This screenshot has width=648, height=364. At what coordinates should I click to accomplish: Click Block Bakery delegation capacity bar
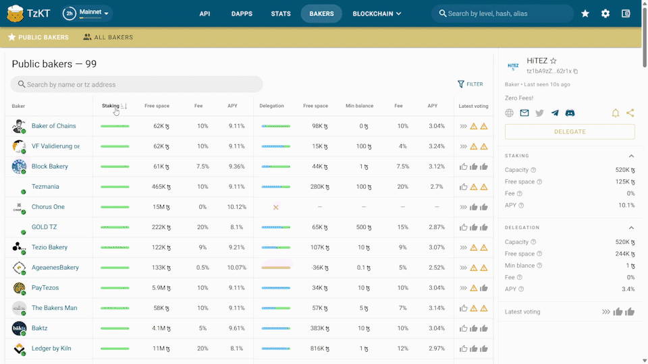click(275, 166)
